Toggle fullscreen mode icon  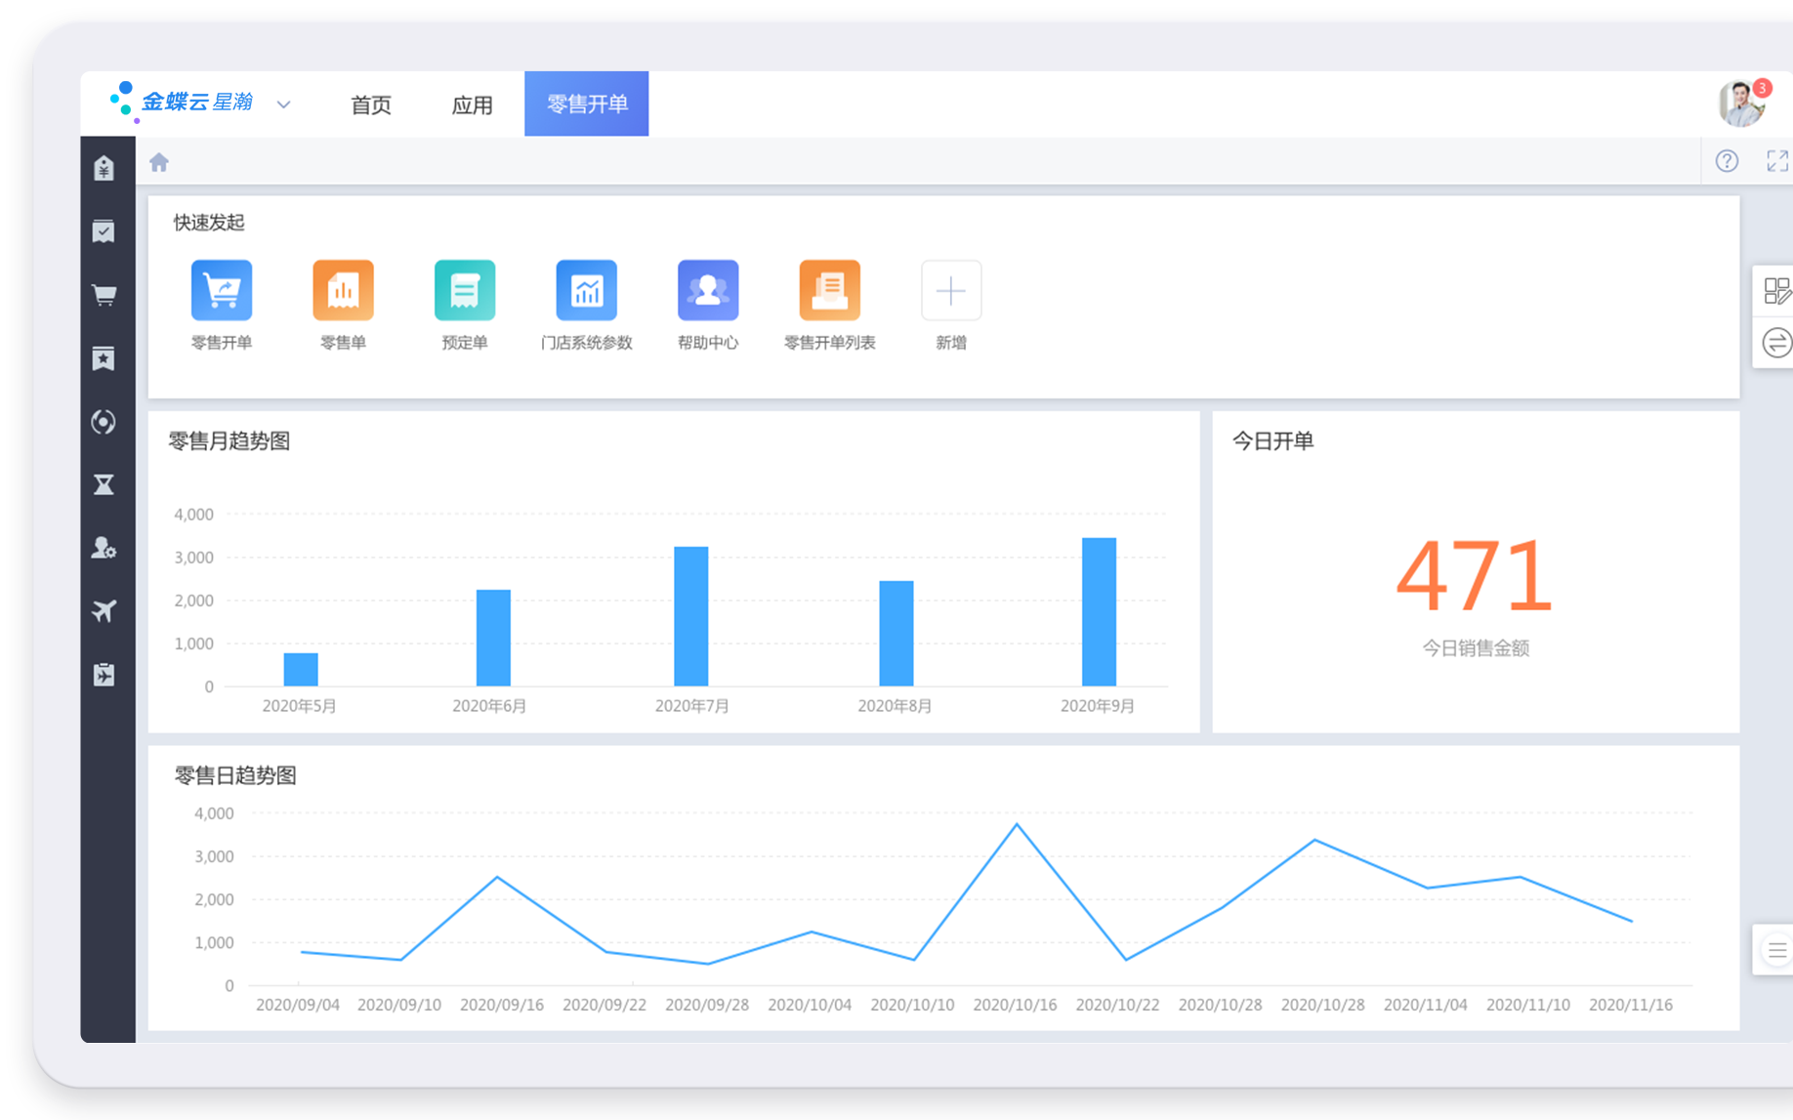[x=1776, y=161]
